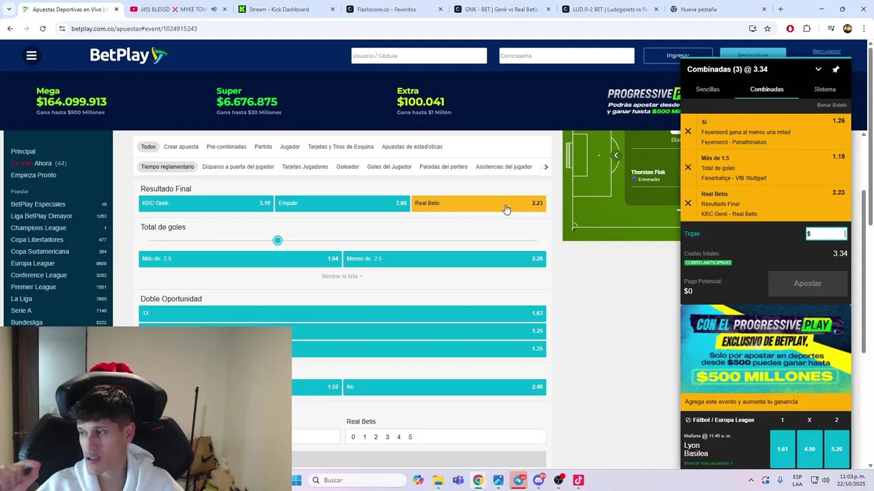The height and width of the screenshot is (491, 874).
Task: Open Champions League in the sidebar
Action: click(x=38, y=228)
